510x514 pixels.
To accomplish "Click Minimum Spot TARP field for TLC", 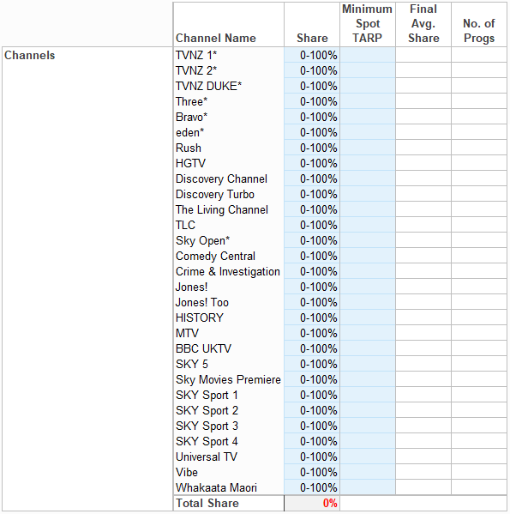I will (368, 225).
